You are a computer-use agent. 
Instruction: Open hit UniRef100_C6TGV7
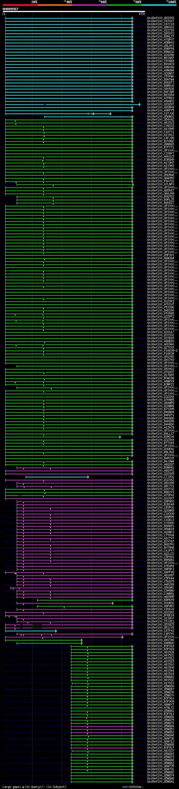pyautogui.click(x=161, y=21)
